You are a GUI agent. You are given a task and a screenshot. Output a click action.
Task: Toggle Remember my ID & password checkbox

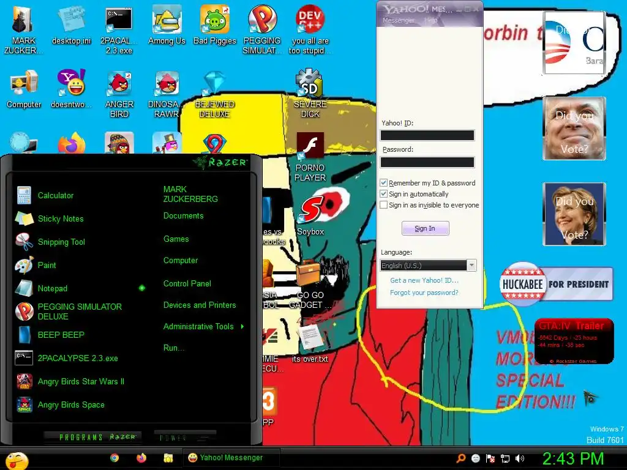383,182
